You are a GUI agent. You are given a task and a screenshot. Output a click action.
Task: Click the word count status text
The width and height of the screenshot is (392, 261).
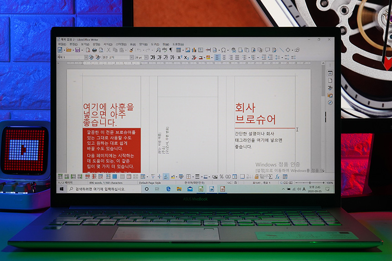106,183
